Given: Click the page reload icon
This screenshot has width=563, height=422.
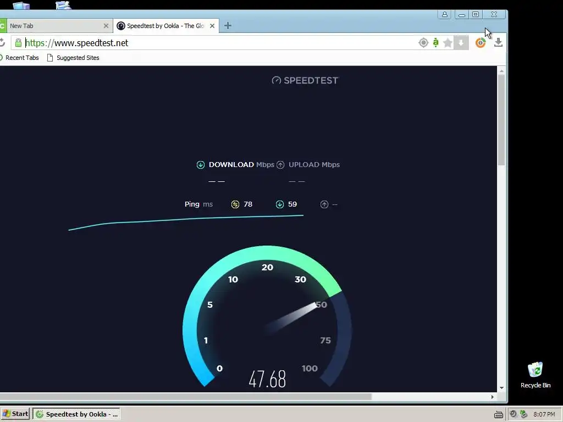Looking at the screenshot, I should (x=2, y=43).
